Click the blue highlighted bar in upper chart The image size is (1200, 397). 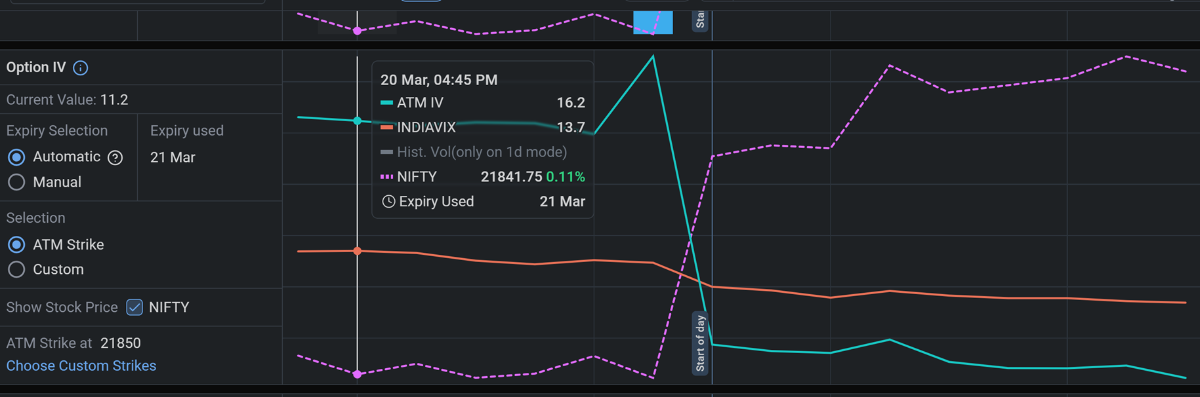[652, 23]
